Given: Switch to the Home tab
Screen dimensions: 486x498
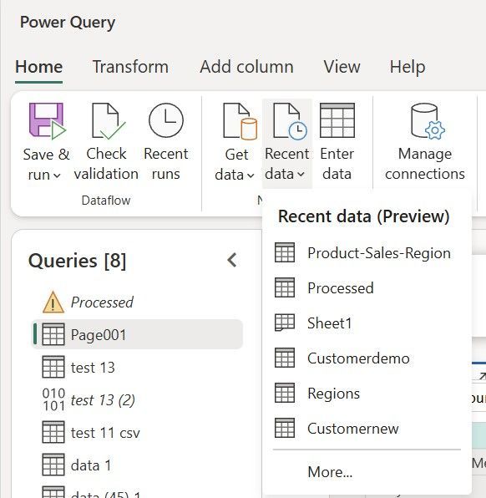Looking at the screenshot, I should [x=38, y=67].
